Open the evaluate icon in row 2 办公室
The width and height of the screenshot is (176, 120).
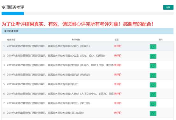[x=153, y=56]
